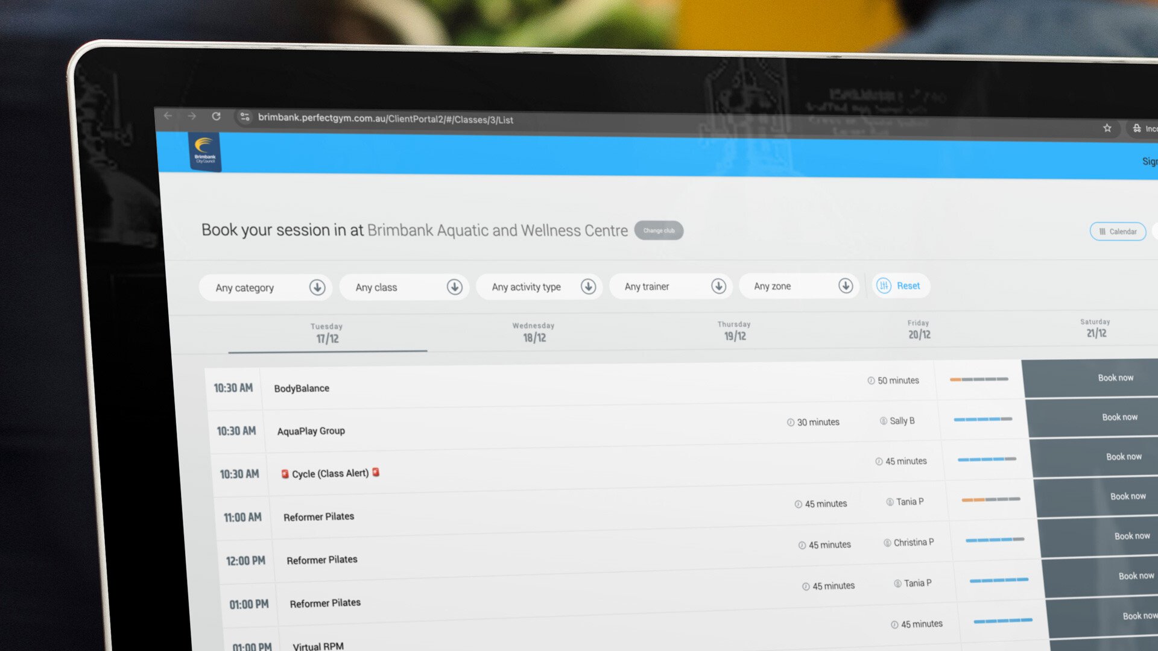
Task: Expand the Any zone filter dropdown
Action: pos(846,286)
